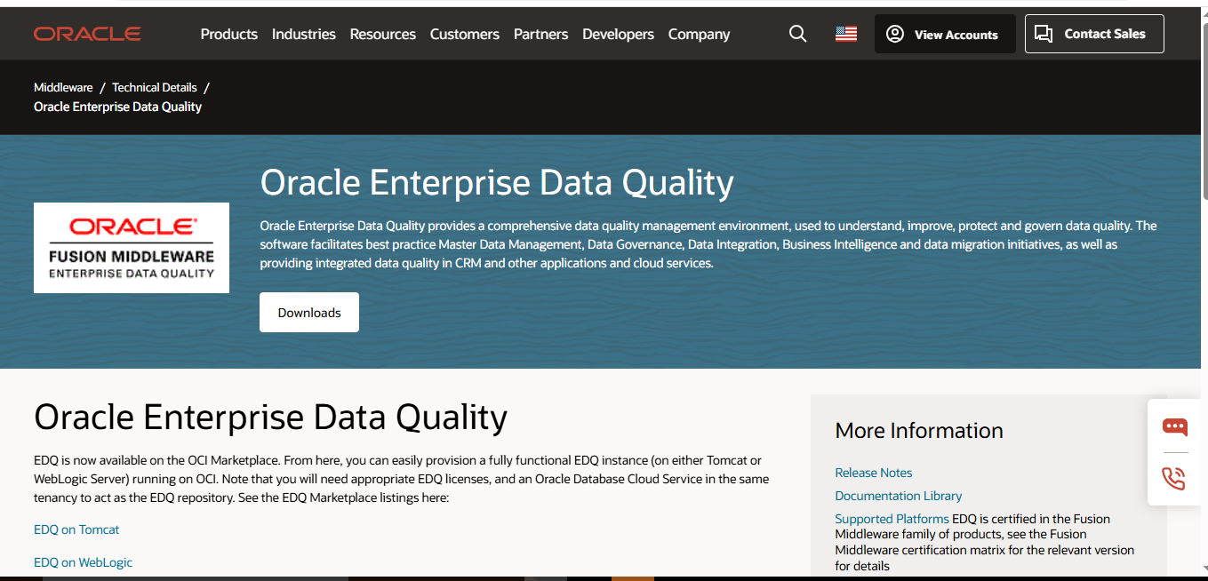Open the Supported Platforms link

tap(891, 518)
